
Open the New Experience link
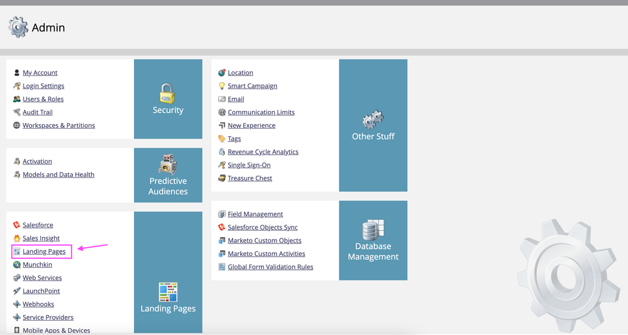(x=251, y=125)
